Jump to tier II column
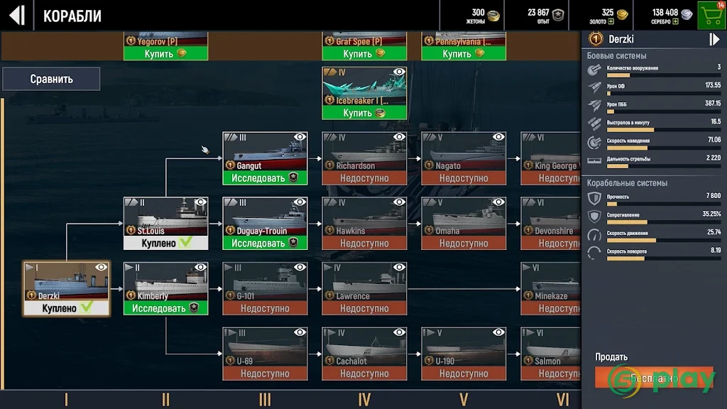The image size is (727, 409). [x=165, y=399]
